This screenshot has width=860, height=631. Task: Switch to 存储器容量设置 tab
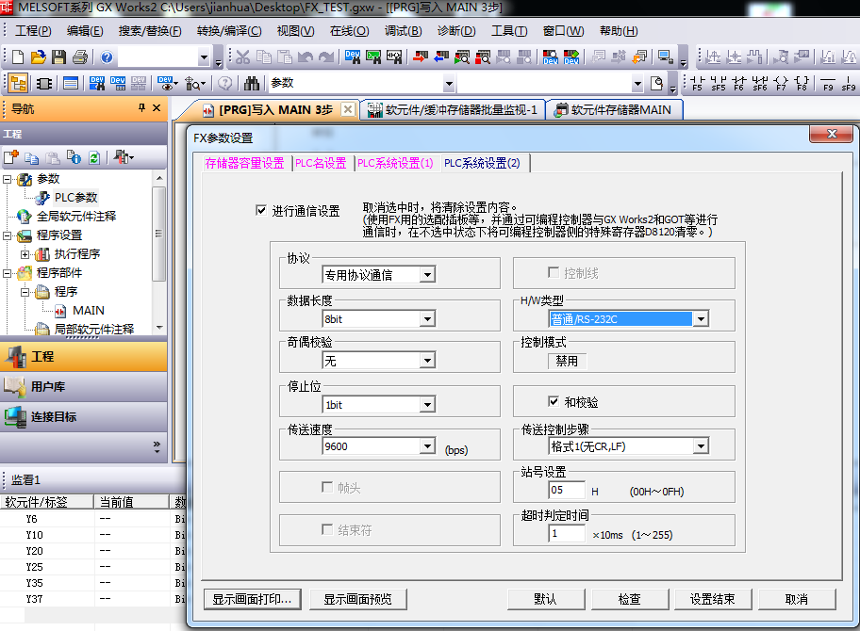[x=244, y=163]
